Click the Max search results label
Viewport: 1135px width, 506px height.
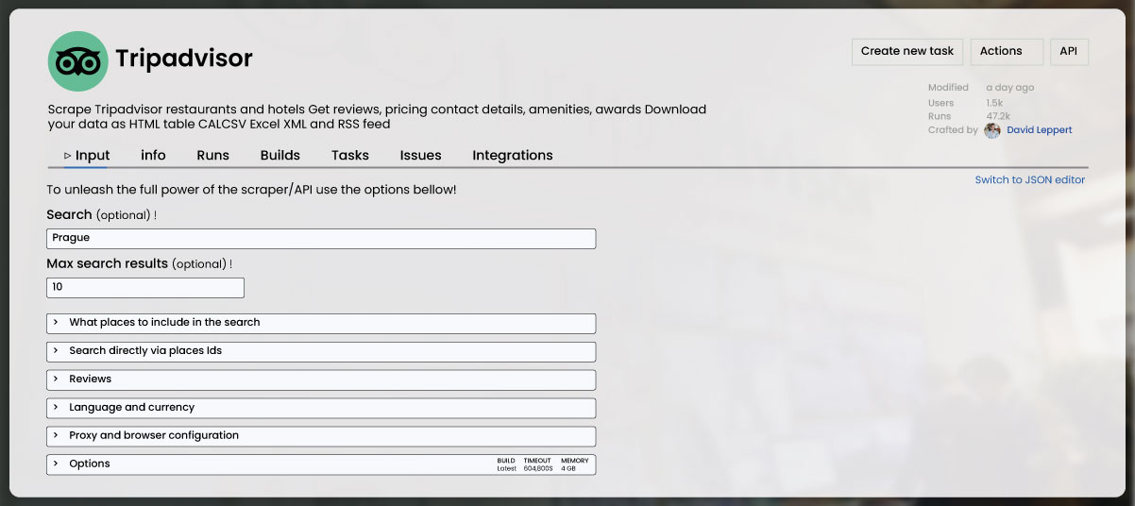(x=139, y=264)
